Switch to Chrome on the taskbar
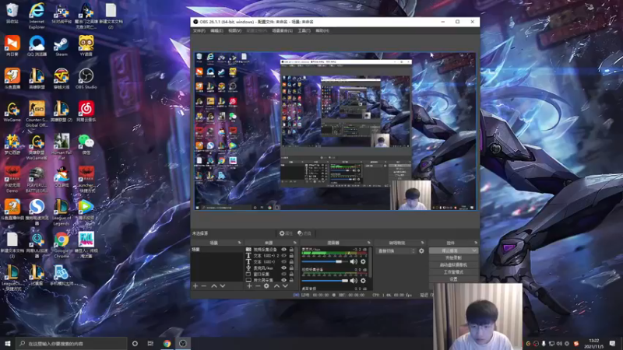 click(167, 343)
